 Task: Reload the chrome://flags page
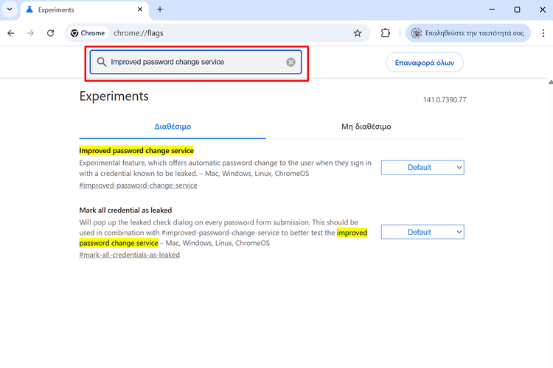[x=50, y=33]
